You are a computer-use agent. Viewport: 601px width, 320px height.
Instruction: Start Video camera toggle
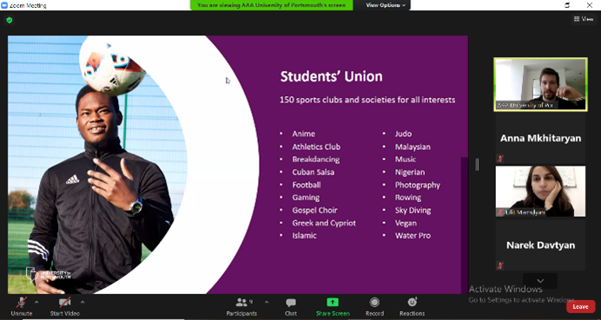pyautogui.click(x=65, y=306)
